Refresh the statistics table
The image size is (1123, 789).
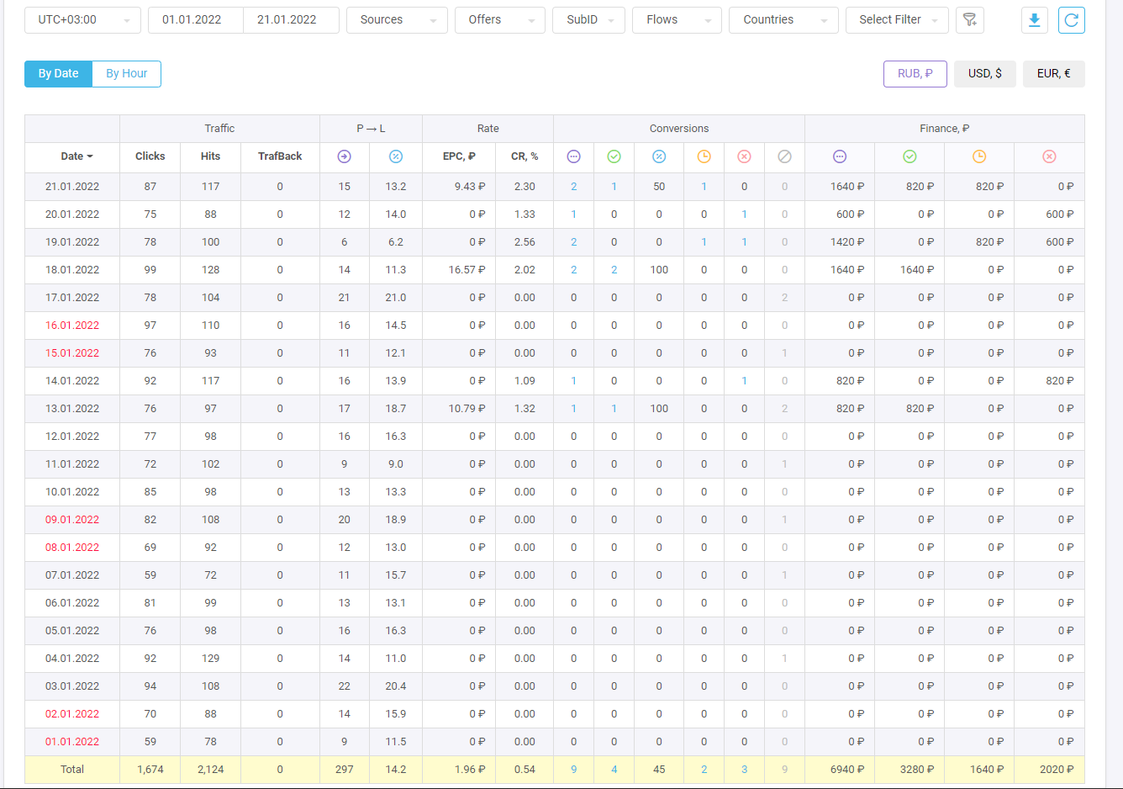1071,20
